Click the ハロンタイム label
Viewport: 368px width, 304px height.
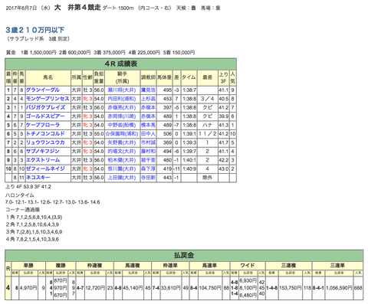point(20,195)
